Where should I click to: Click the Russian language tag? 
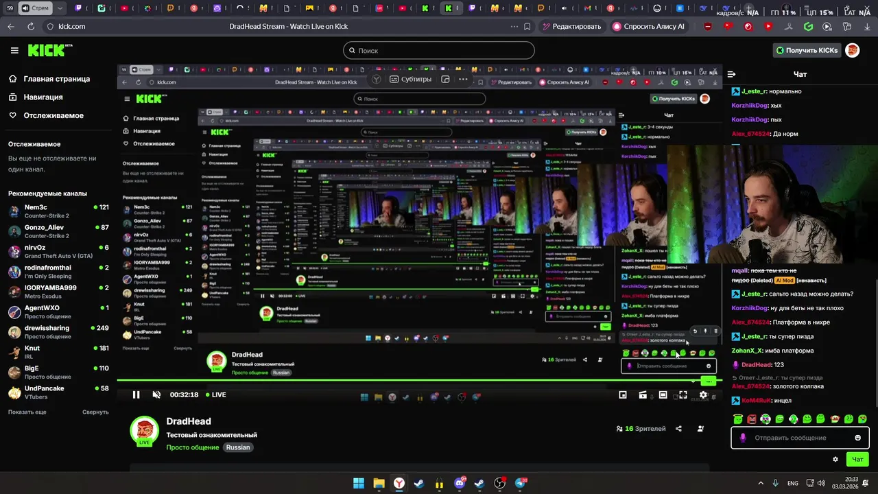point(238,447)
